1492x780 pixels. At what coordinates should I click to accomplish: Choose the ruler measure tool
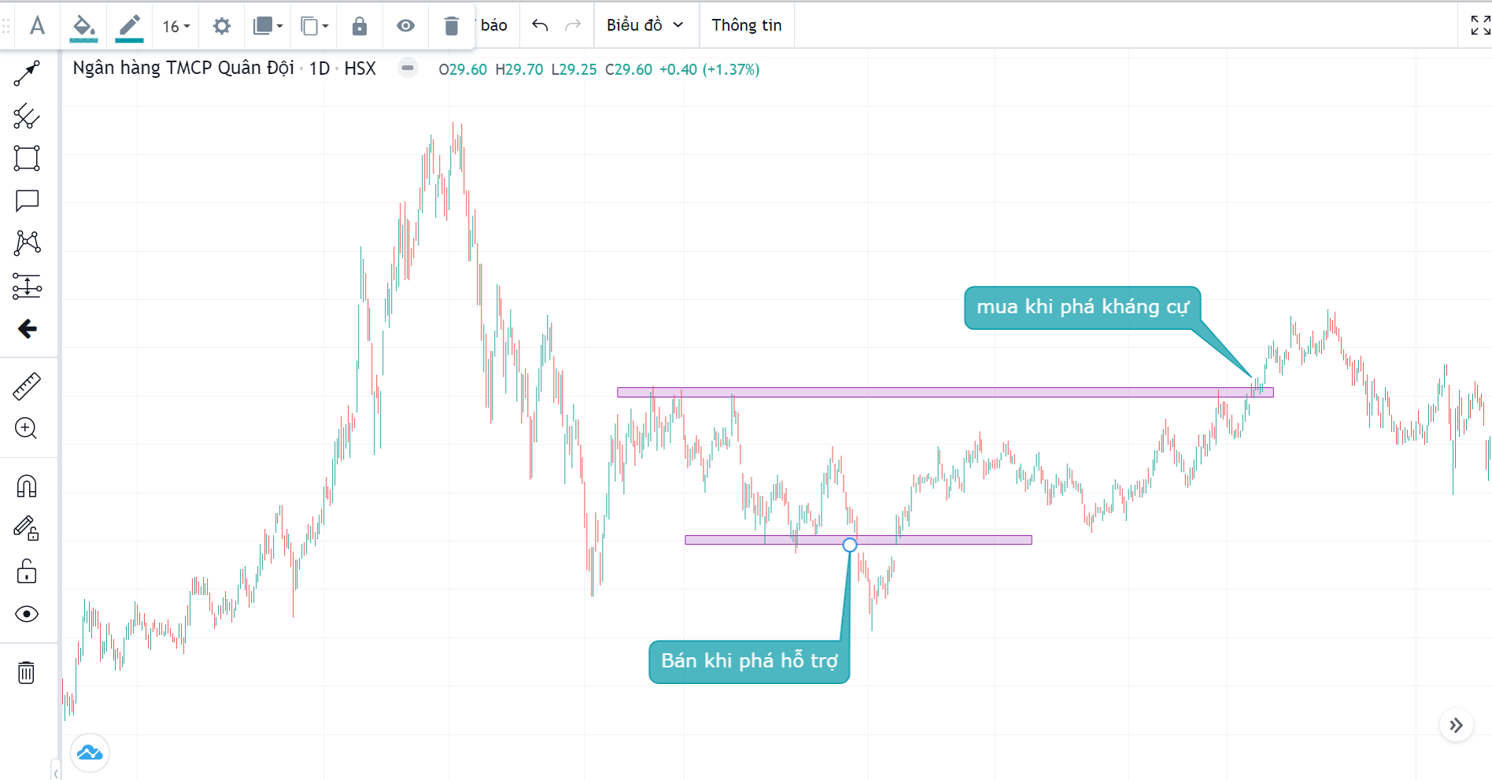tap(27, 386)
